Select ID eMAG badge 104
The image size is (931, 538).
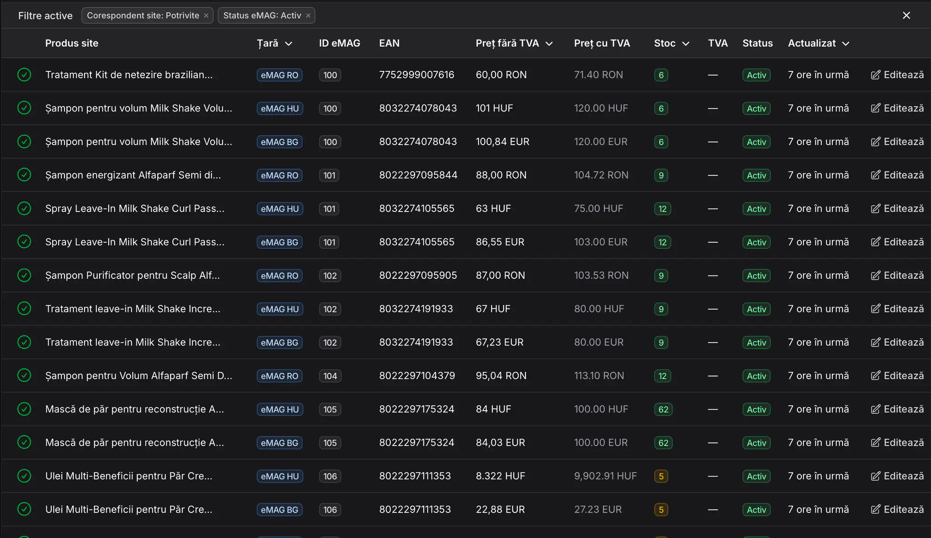click(x=330, y=376)
